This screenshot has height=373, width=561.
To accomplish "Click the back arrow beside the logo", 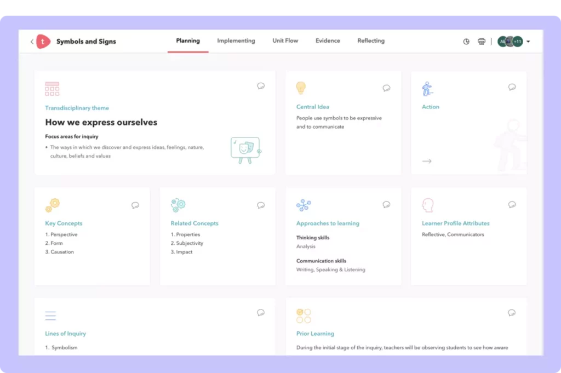I will (32, 42).
